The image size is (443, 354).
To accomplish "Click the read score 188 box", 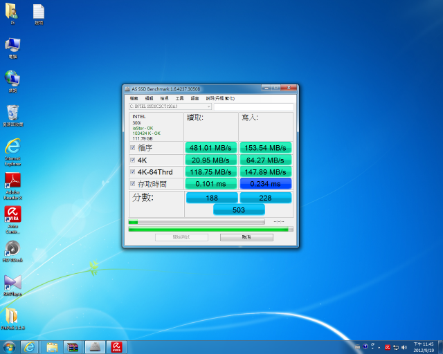I will click(212, 198).
